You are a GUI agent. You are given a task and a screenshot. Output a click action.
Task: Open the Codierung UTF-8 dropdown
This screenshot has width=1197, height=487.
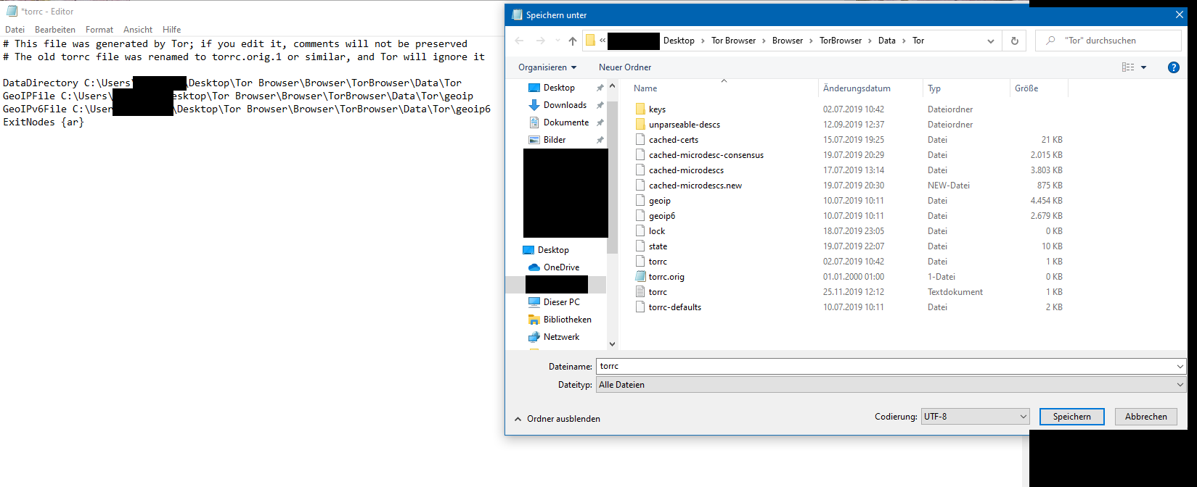[x=975, y=417]
